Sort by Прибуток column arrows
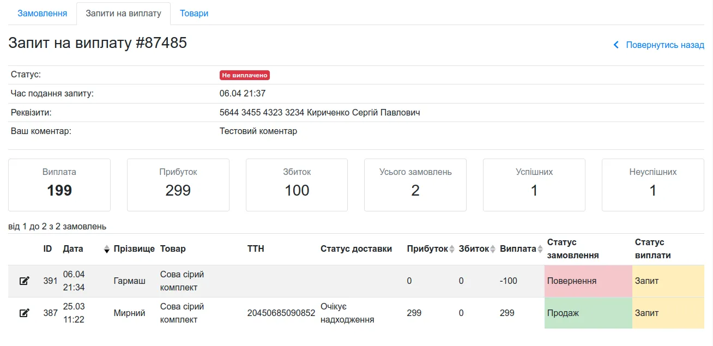Image resolution: width=713 pixels, height=346 pixels. click(452, 249)
